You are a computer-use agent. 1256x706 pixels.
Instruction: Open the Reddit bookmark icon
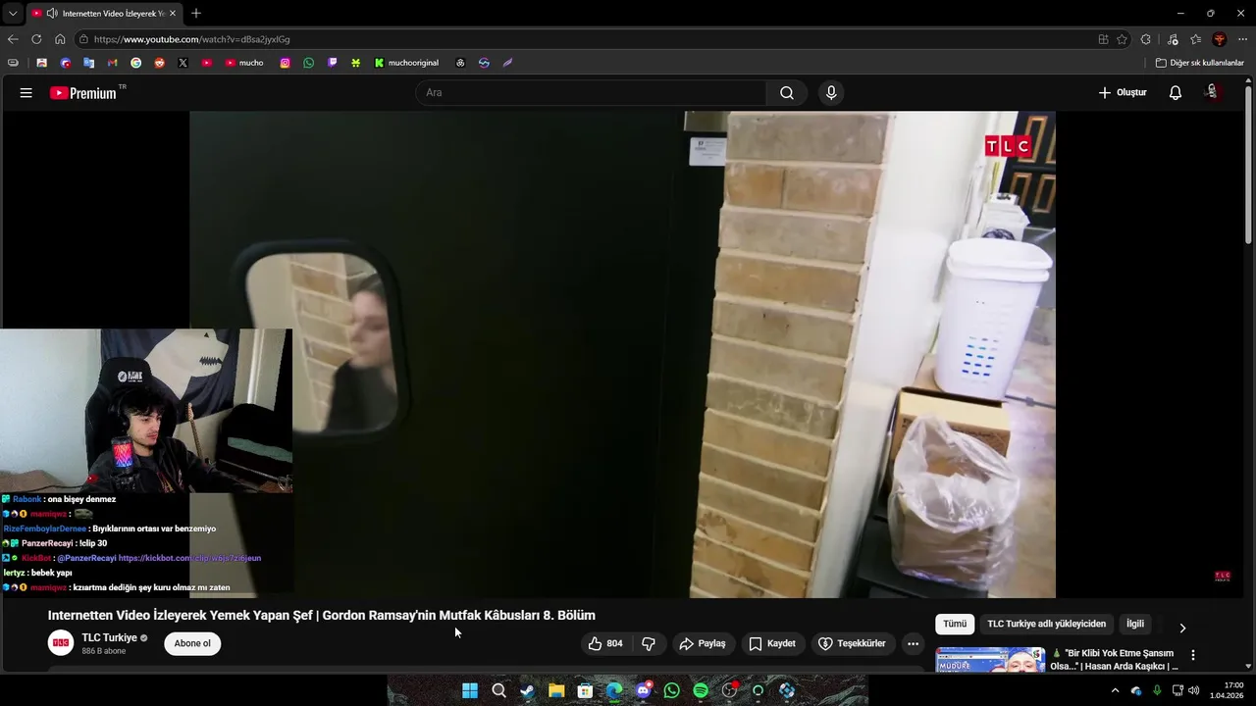pyautogui.click(x=159, y=63)
